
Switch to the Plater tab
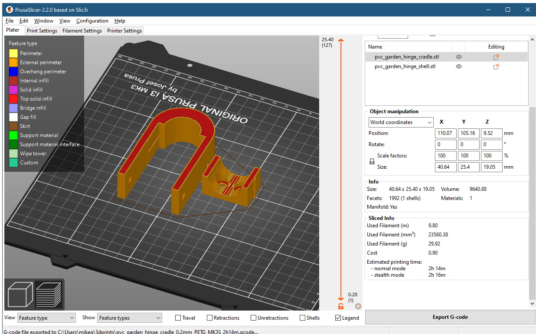tap(13, 30)
